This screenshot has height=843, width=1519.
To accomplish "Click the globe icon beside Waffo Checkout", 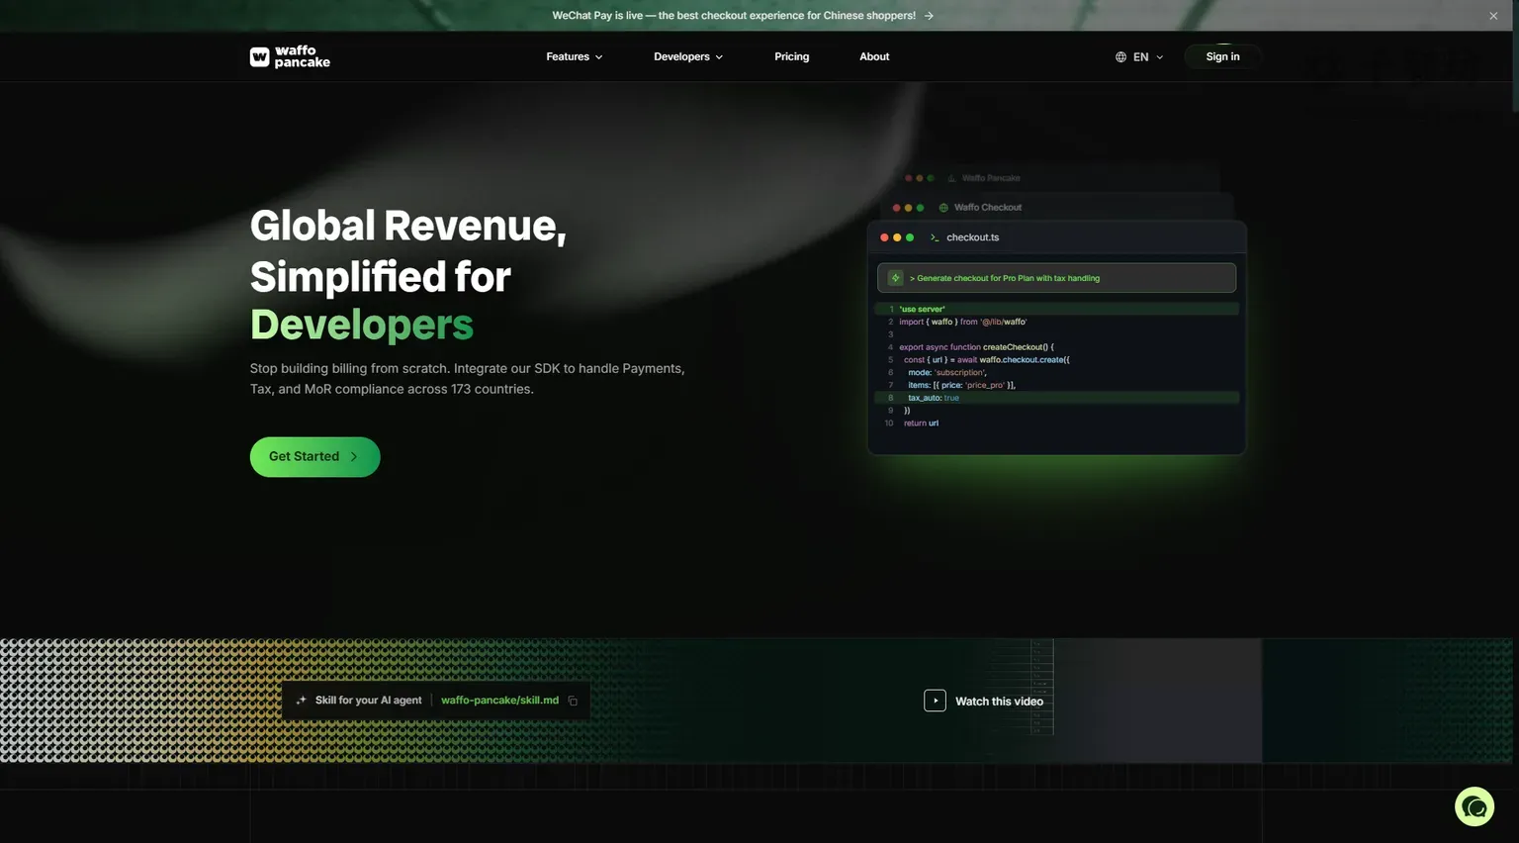I will point(943,208).
